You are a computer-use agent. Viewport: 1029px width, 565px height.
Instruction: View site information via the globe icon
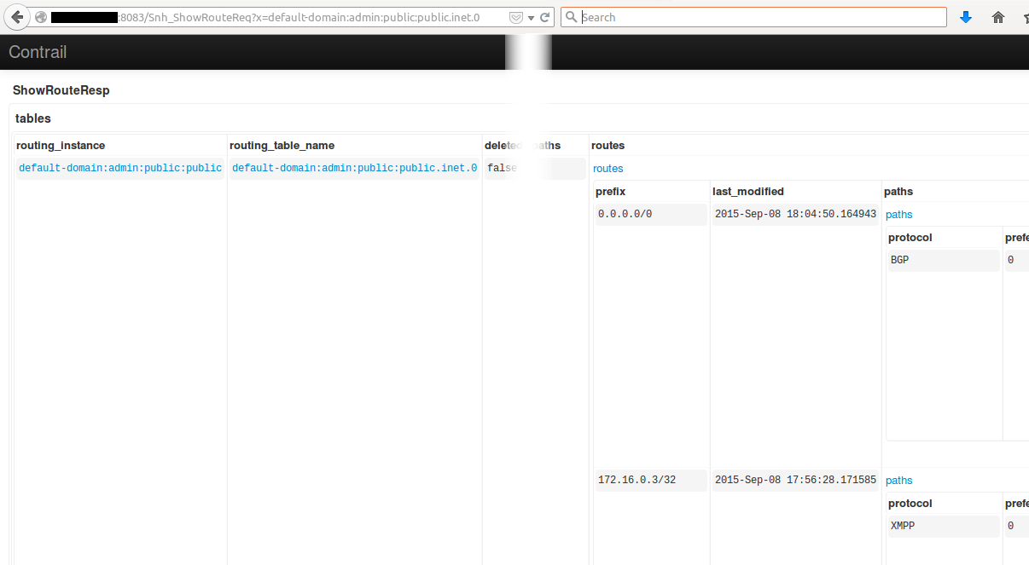click(39, 16)
